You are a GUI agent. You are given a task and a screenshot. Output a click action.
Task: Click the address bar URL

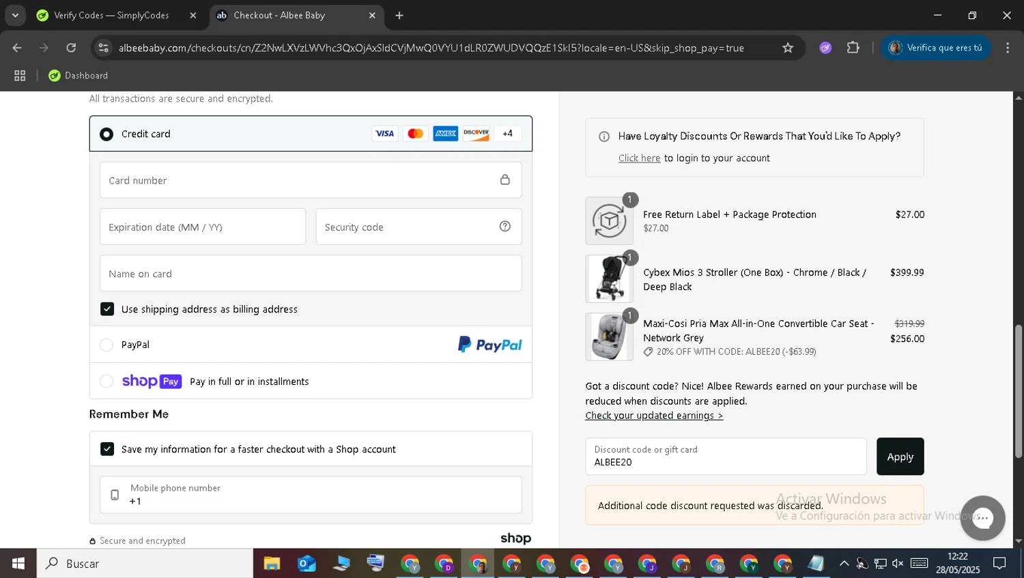point(431,48)
